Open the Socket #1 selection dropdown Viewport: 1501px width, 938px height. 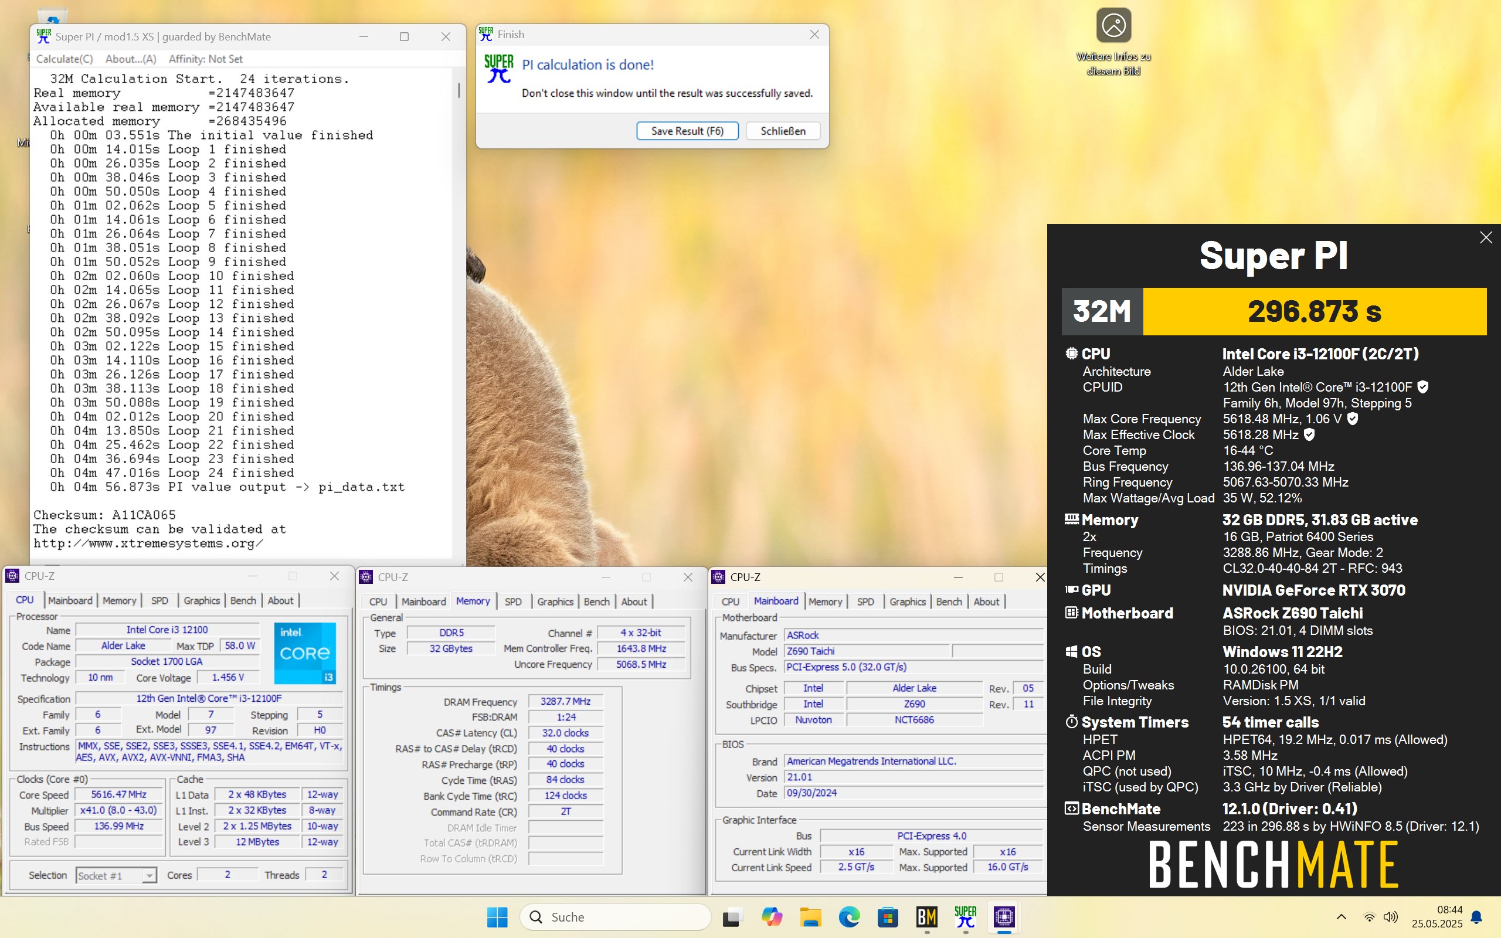[116, 875]
